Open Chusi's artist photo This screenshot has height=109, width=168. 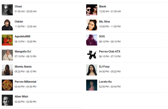click(7, 10)
